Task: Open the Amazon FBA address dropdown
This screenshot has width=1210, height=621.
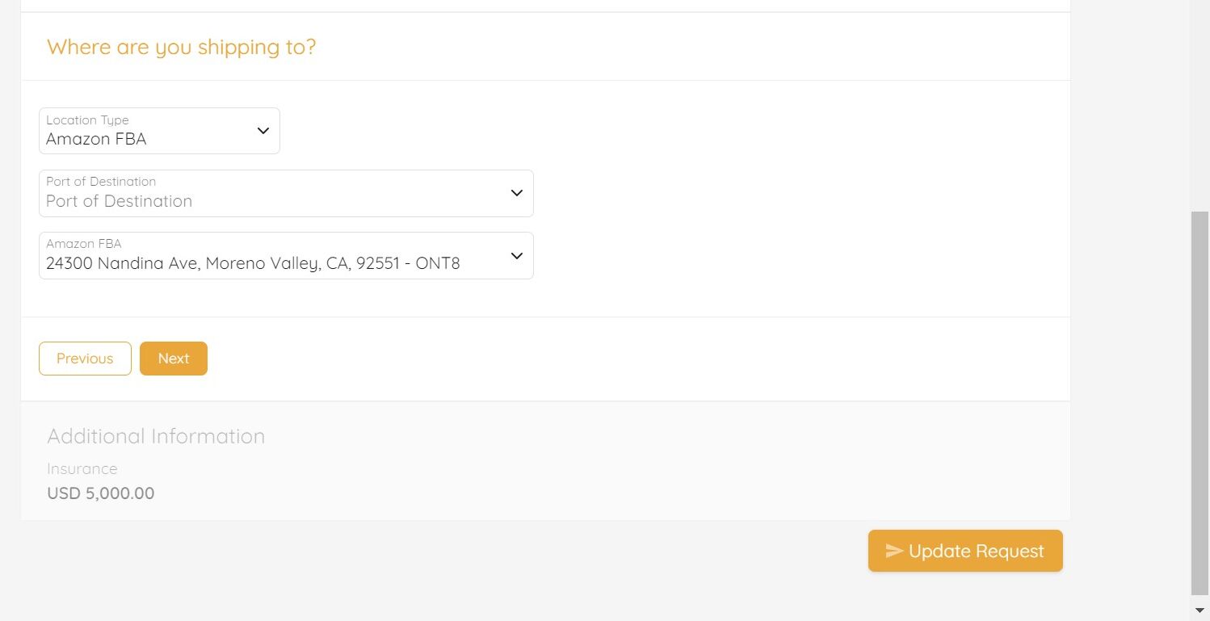Action: coord(286,255)
